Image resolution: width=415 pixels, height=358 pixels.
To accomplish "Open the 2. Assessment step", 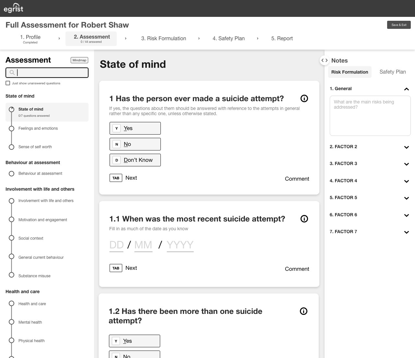I will (x=91, y=39).
